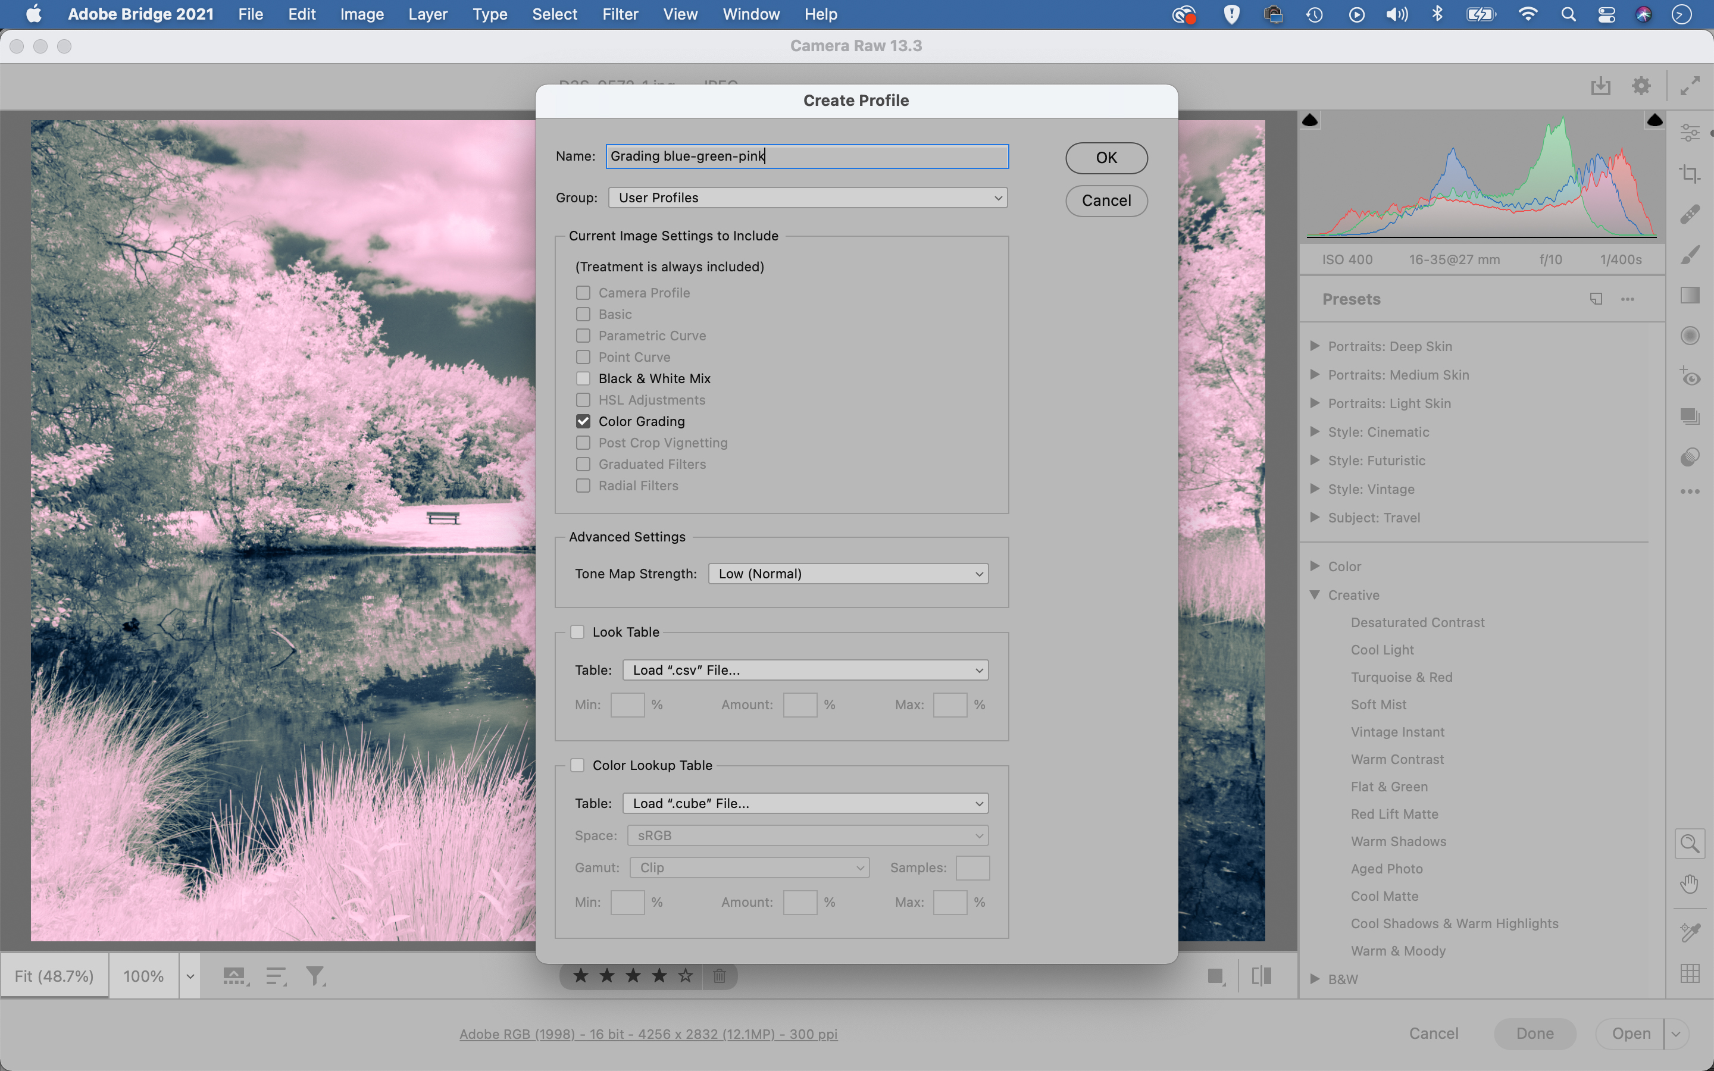Open the Load .csv File table dropdown

pyautogui.click(x=805, y=670)
